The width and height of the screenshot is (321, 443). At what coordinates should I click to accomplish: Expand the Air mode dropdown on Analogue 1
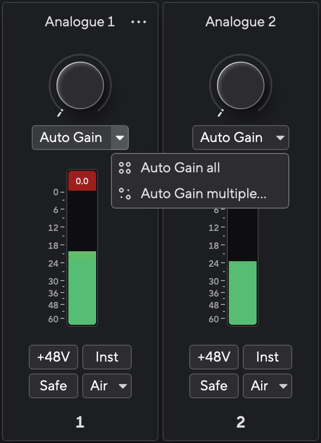pos(121,386)
